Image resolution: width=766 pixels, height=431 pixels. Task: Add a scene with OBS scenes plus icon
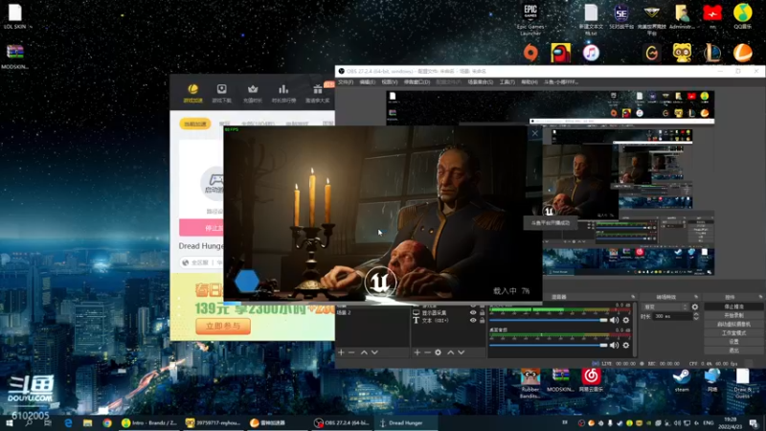[x=341, y=352]
